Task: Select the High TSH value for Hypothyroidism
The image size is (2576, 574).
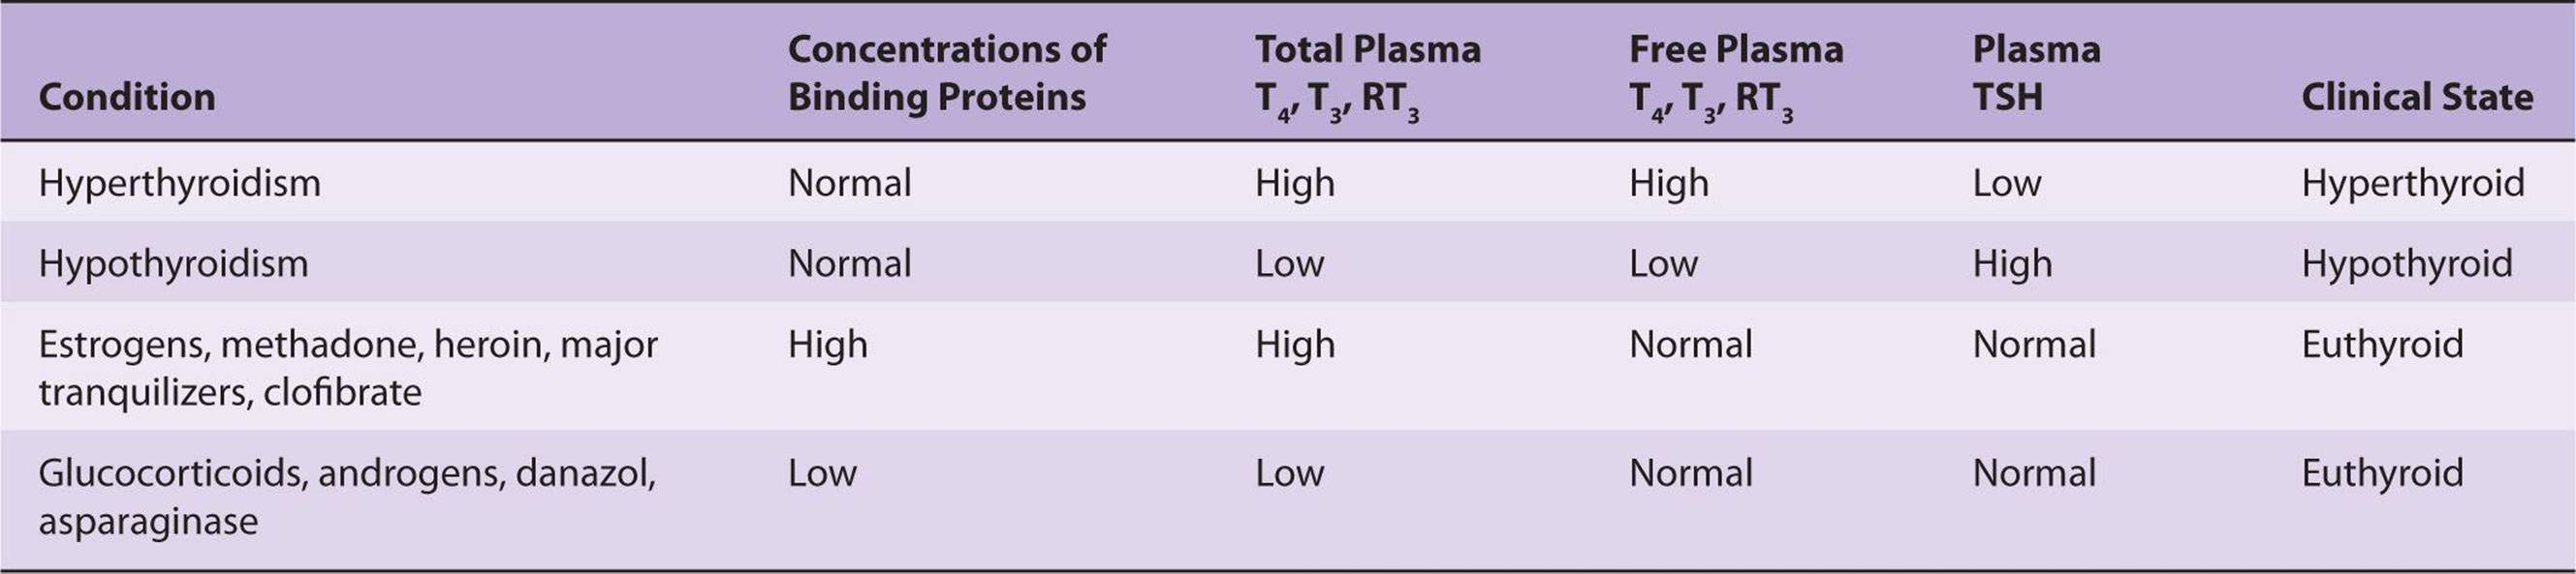Action: pyautogui.click(x=2012, y=263)
